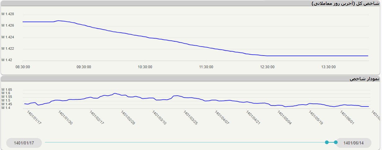Click the 12:30:00 time axis label

click(267, 67)
